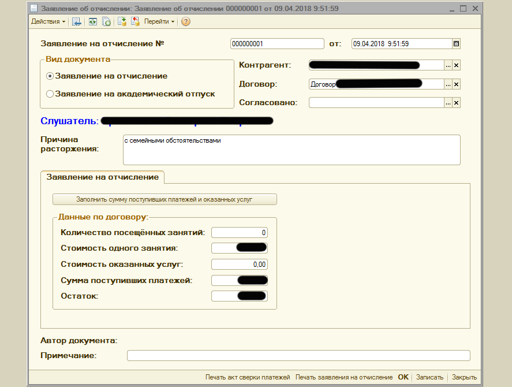Image resolution: width=512 pixels, height=387 pixels.
Task: Click the post document toolbar icon
Action: tap(122, 21)
